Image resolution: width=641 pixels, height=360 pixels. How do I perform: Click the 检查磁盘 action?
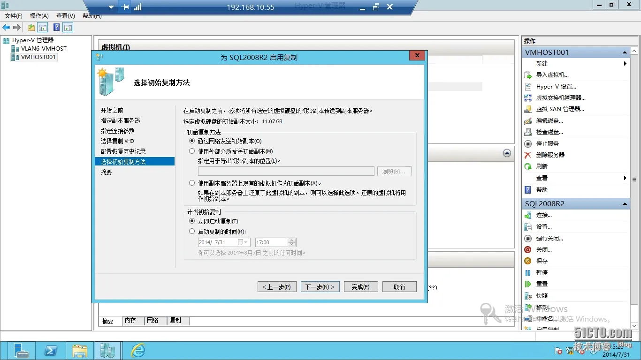click(x=549, y=132)
